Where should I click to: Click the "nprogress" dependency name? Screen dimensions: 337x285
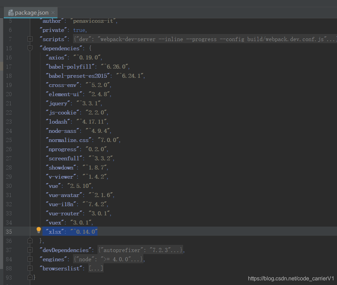click(x=63, y=149)
